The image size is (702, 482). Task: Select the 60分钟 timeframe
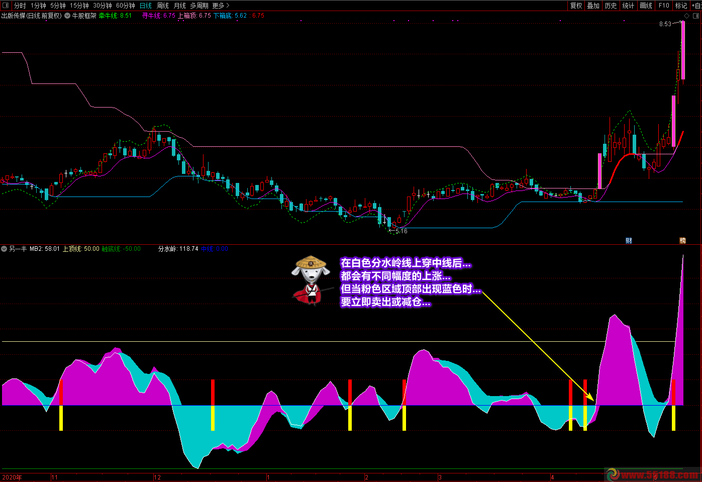(x=125, y=6)
